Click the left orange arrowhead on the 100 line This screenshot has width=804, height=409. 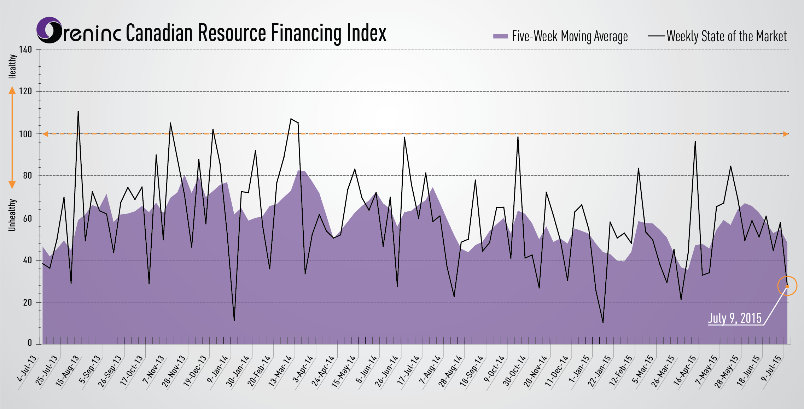(45, 134)
